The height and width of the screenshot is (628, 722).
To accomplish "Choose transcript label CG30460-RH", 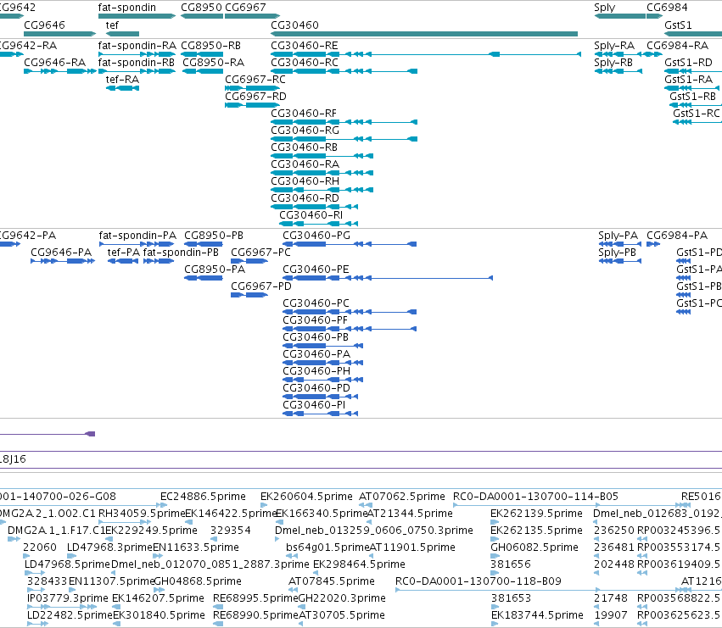I will click(305, 181).
